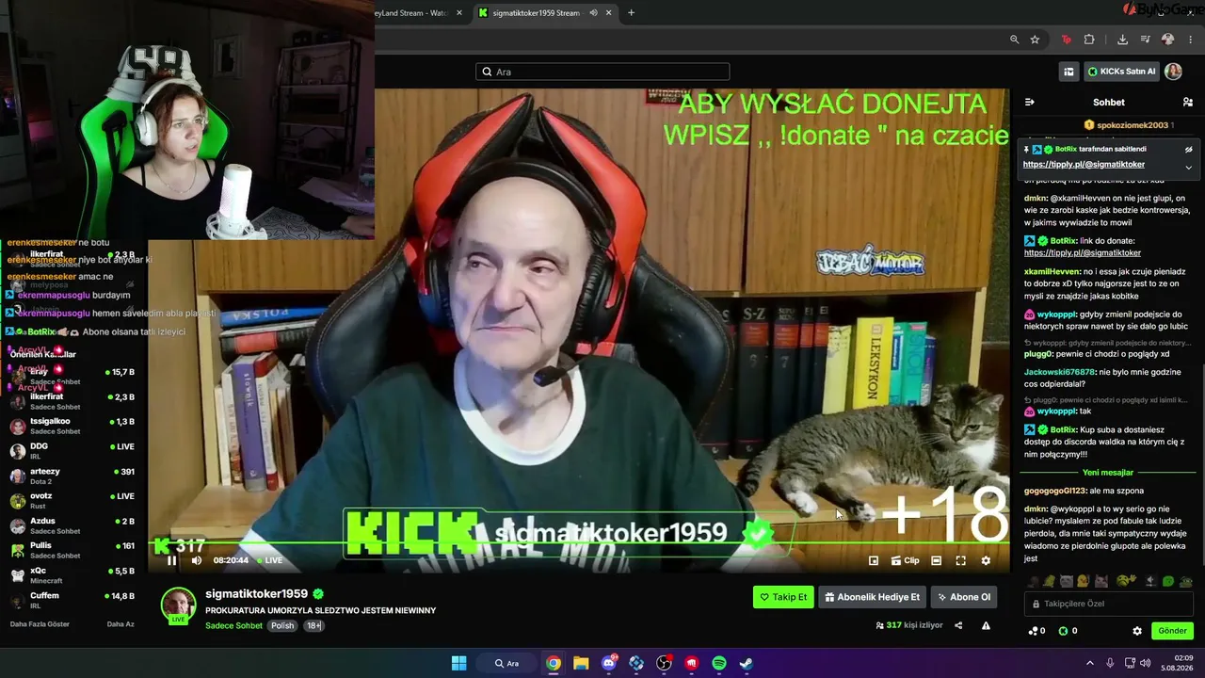
Task: Open a new browser tab
Action: point(631,13)
